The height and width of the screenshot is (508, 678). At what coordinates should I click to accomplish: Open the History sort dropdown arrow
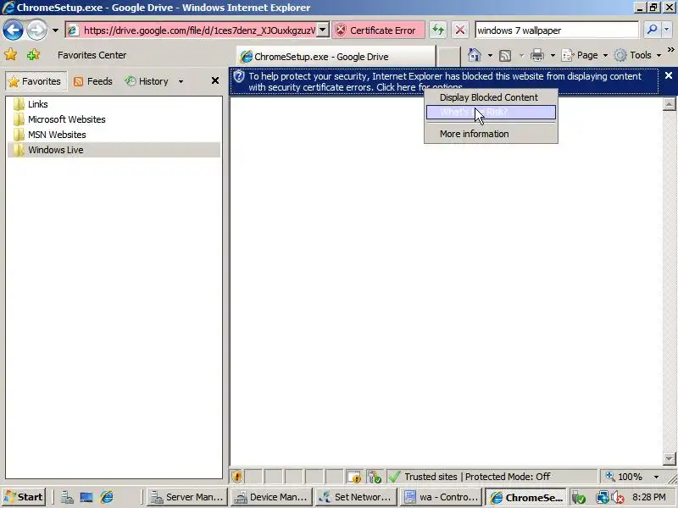click(181, 81)
